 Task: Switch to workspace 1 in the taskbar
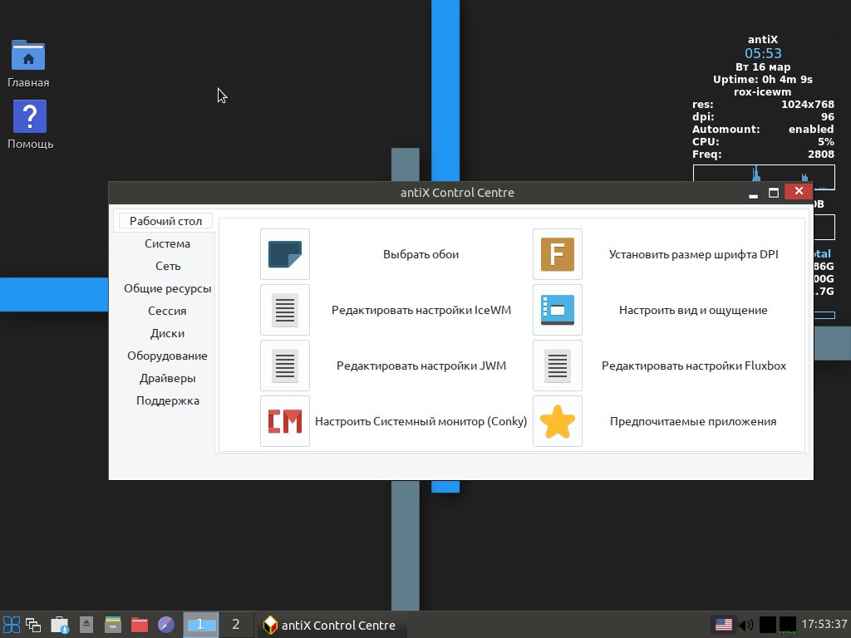point(200,625)
